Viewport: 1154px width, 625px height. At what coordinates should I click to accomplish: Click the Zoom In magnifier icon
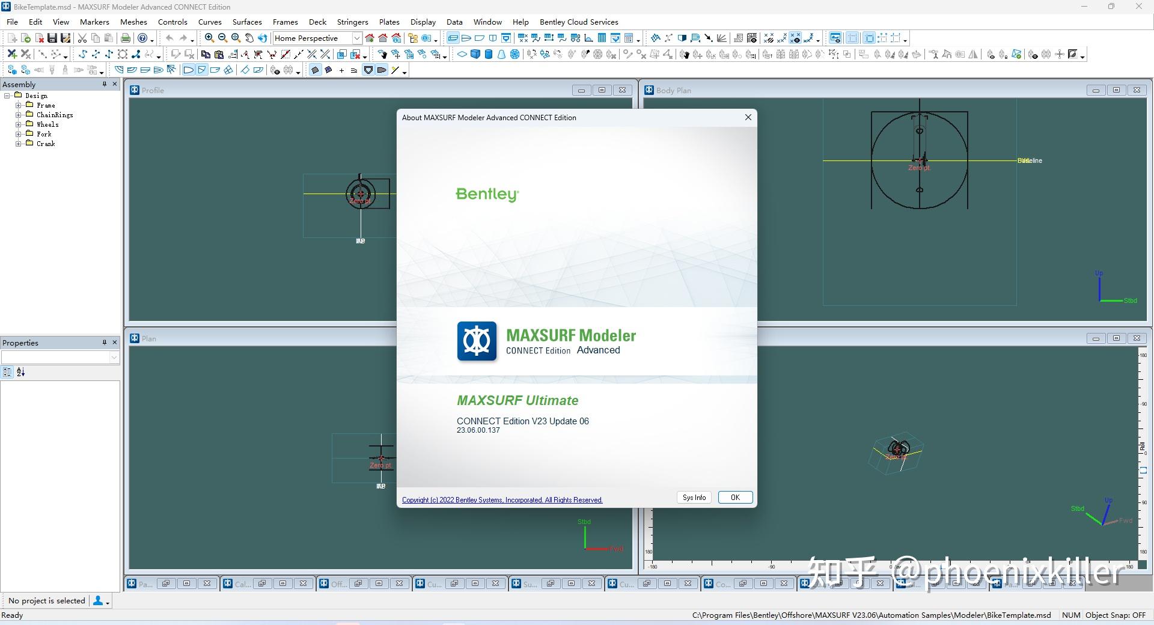209,37
